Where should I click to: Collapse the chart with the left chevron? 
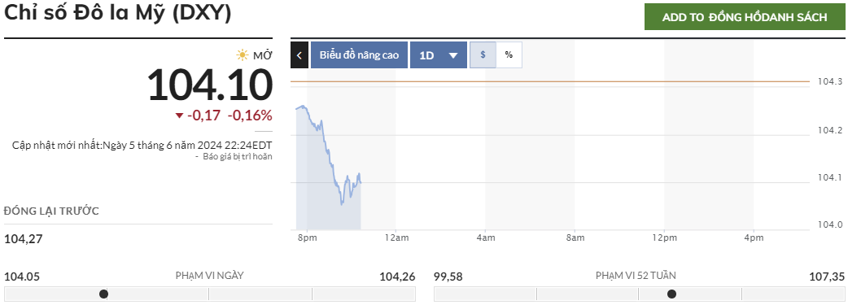click(x=299, y=55)
